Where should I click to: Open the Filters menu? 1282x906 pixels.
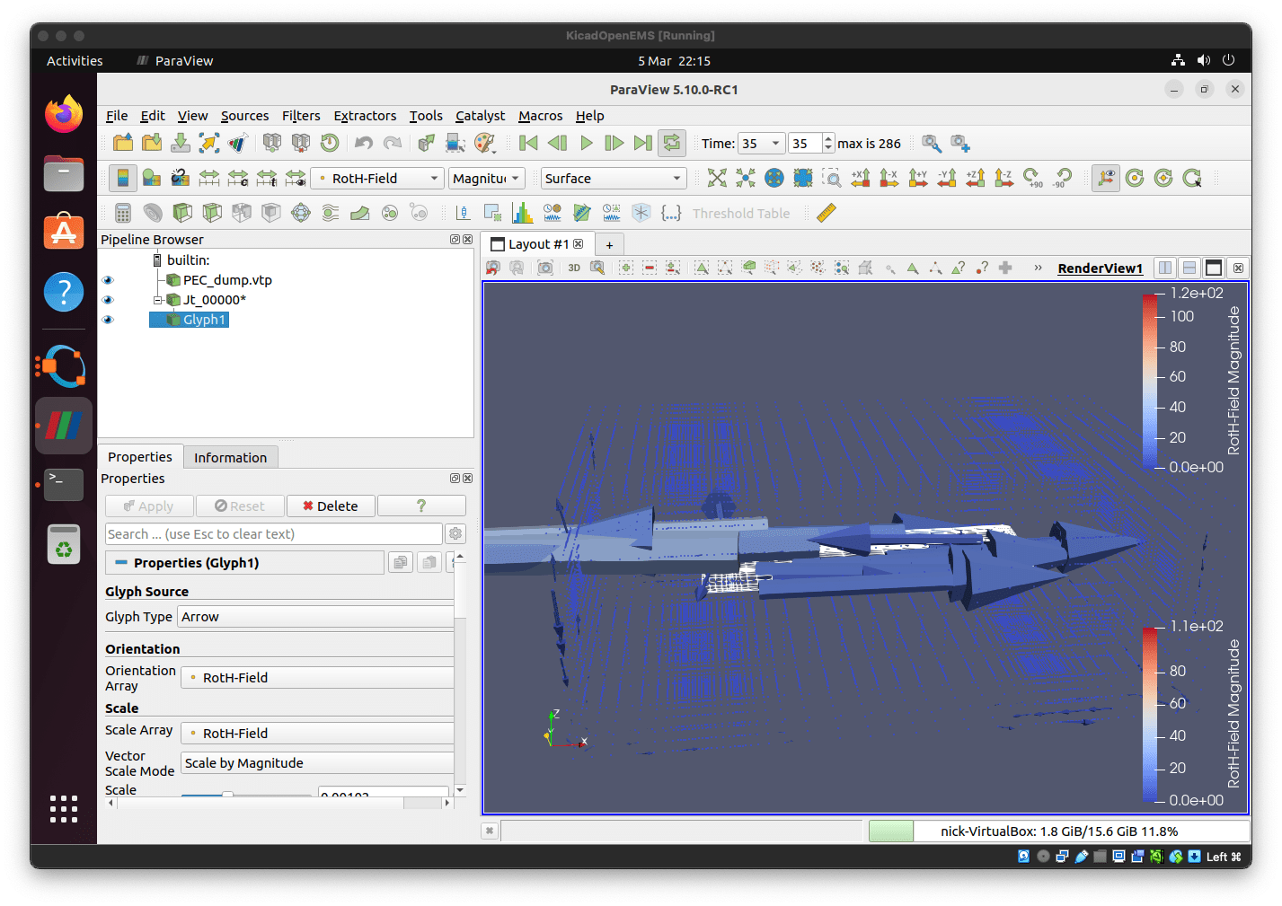(301, 116)
